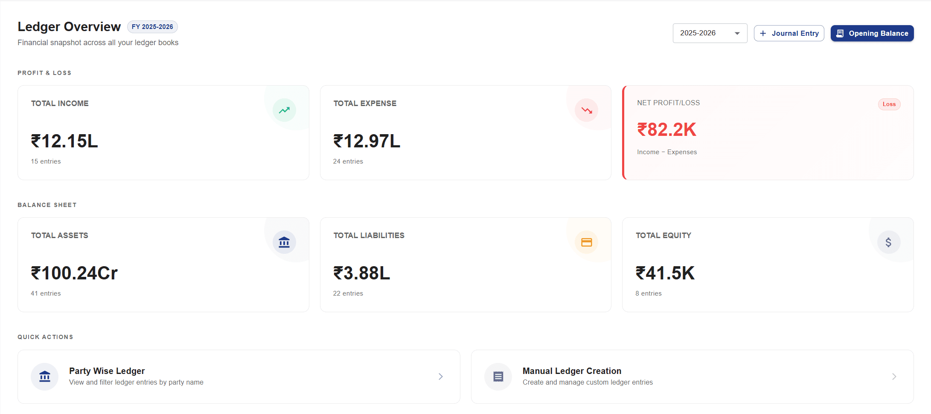
Task: Click the dollar icon on Total Equity card
Action: [889, 242]
